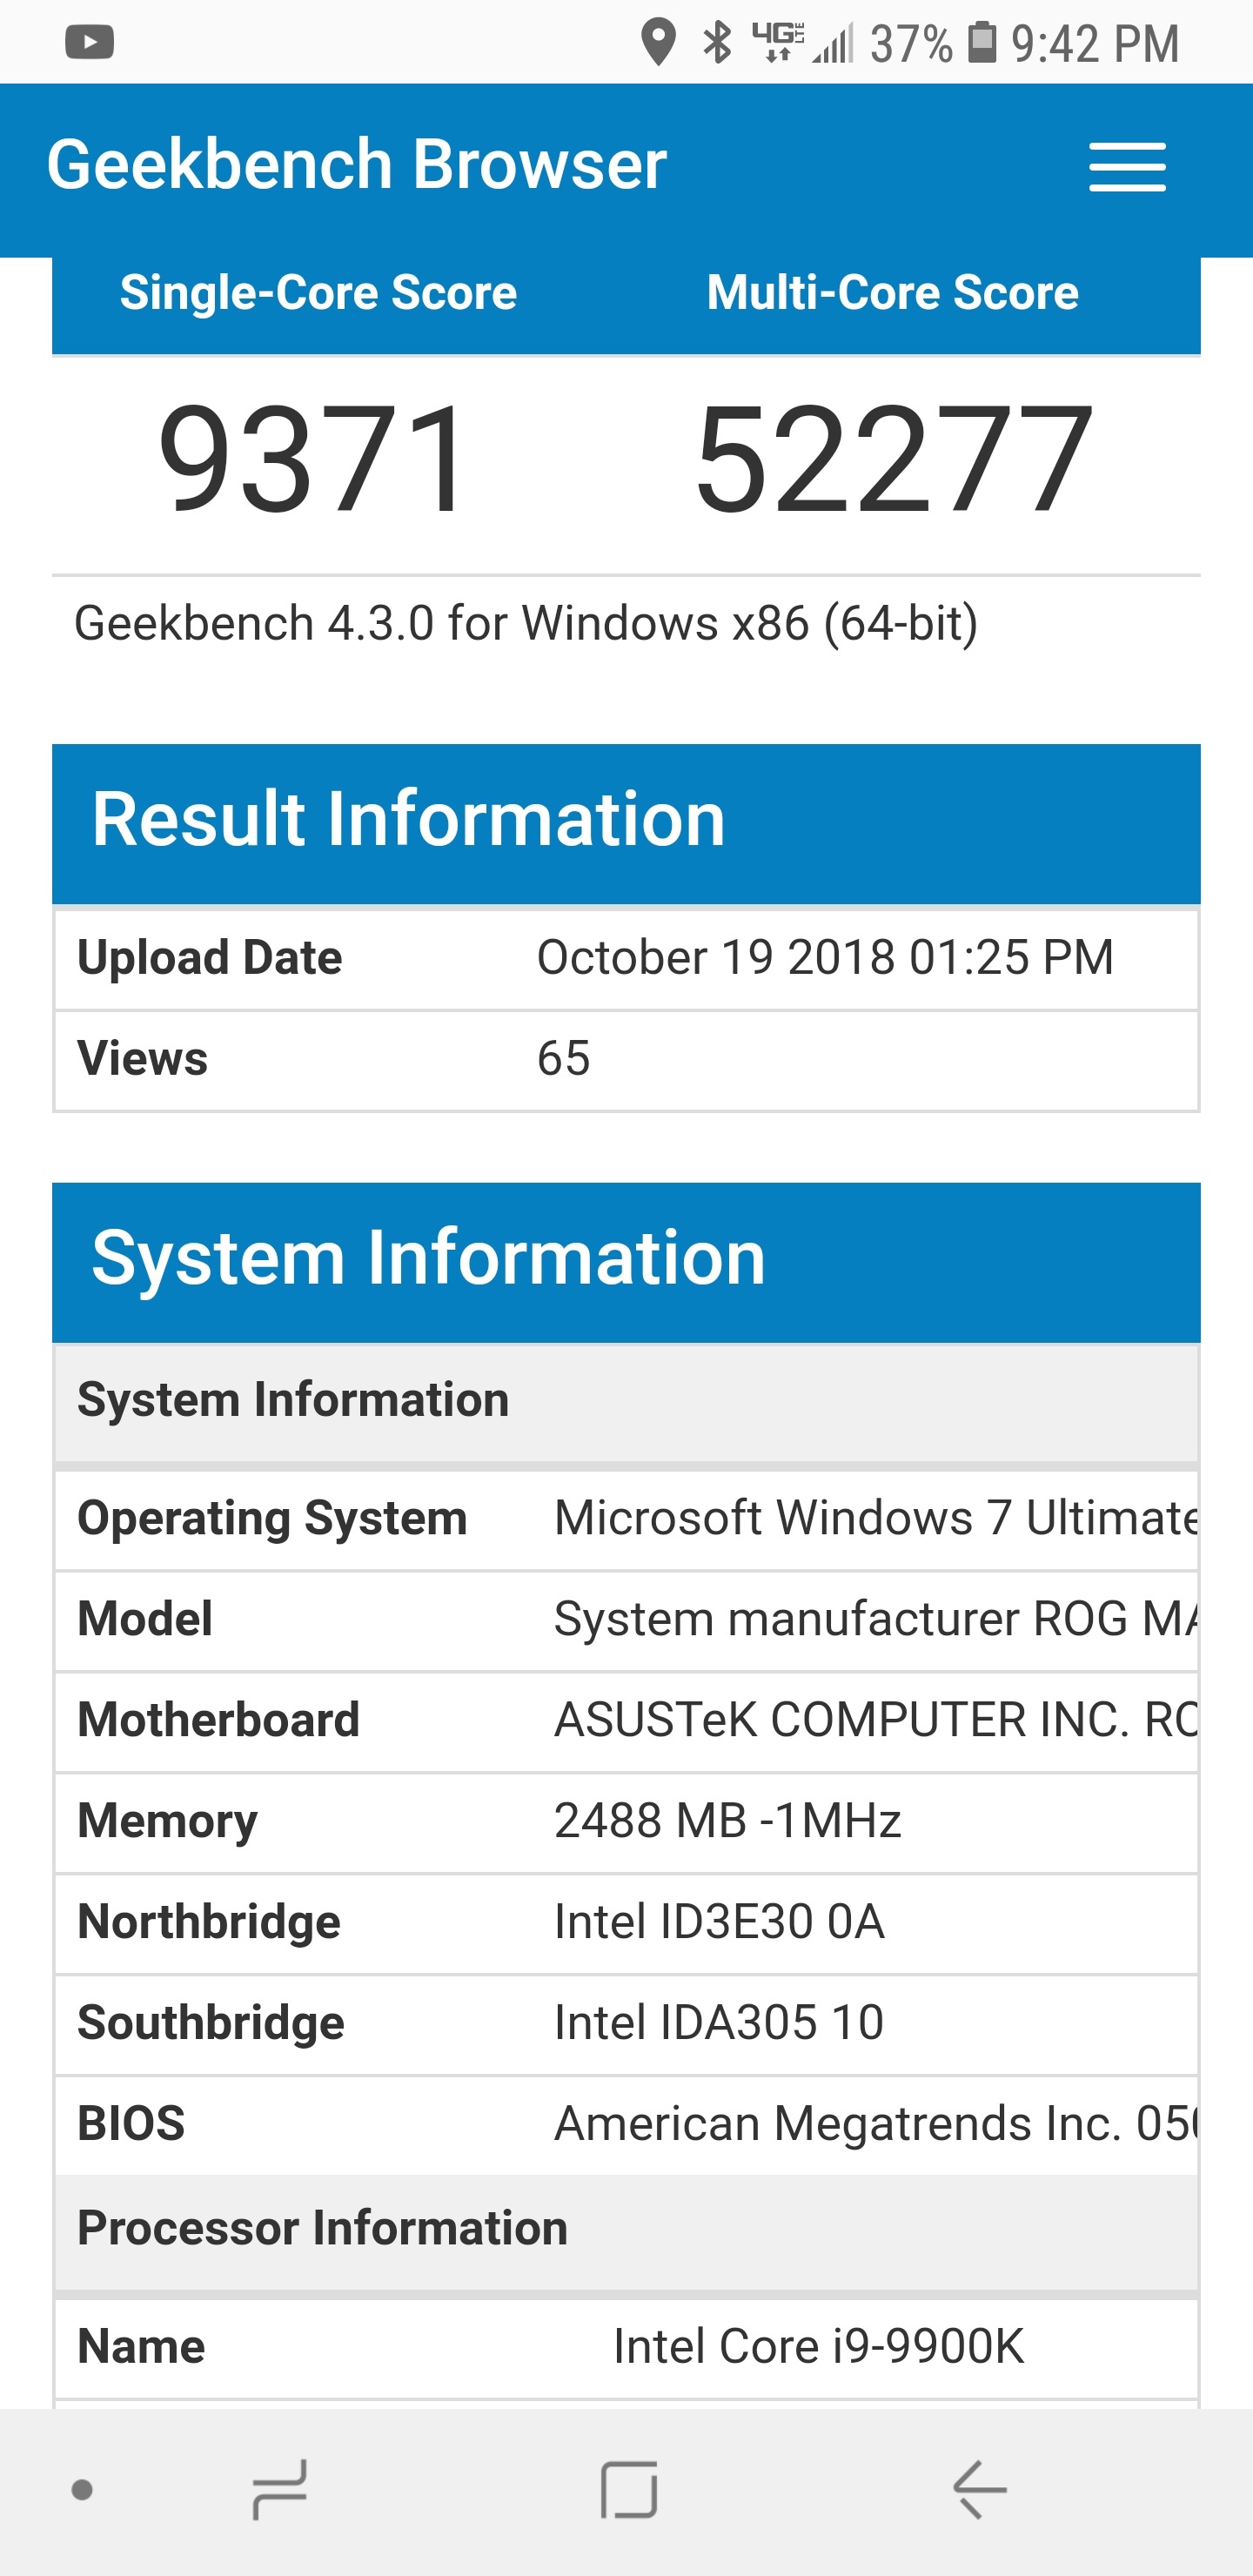The height and width of the screenshot is (2576, 1253).
Task: Tap the Intel Core i9-9900K name
Action: [x=818, y=2346]
